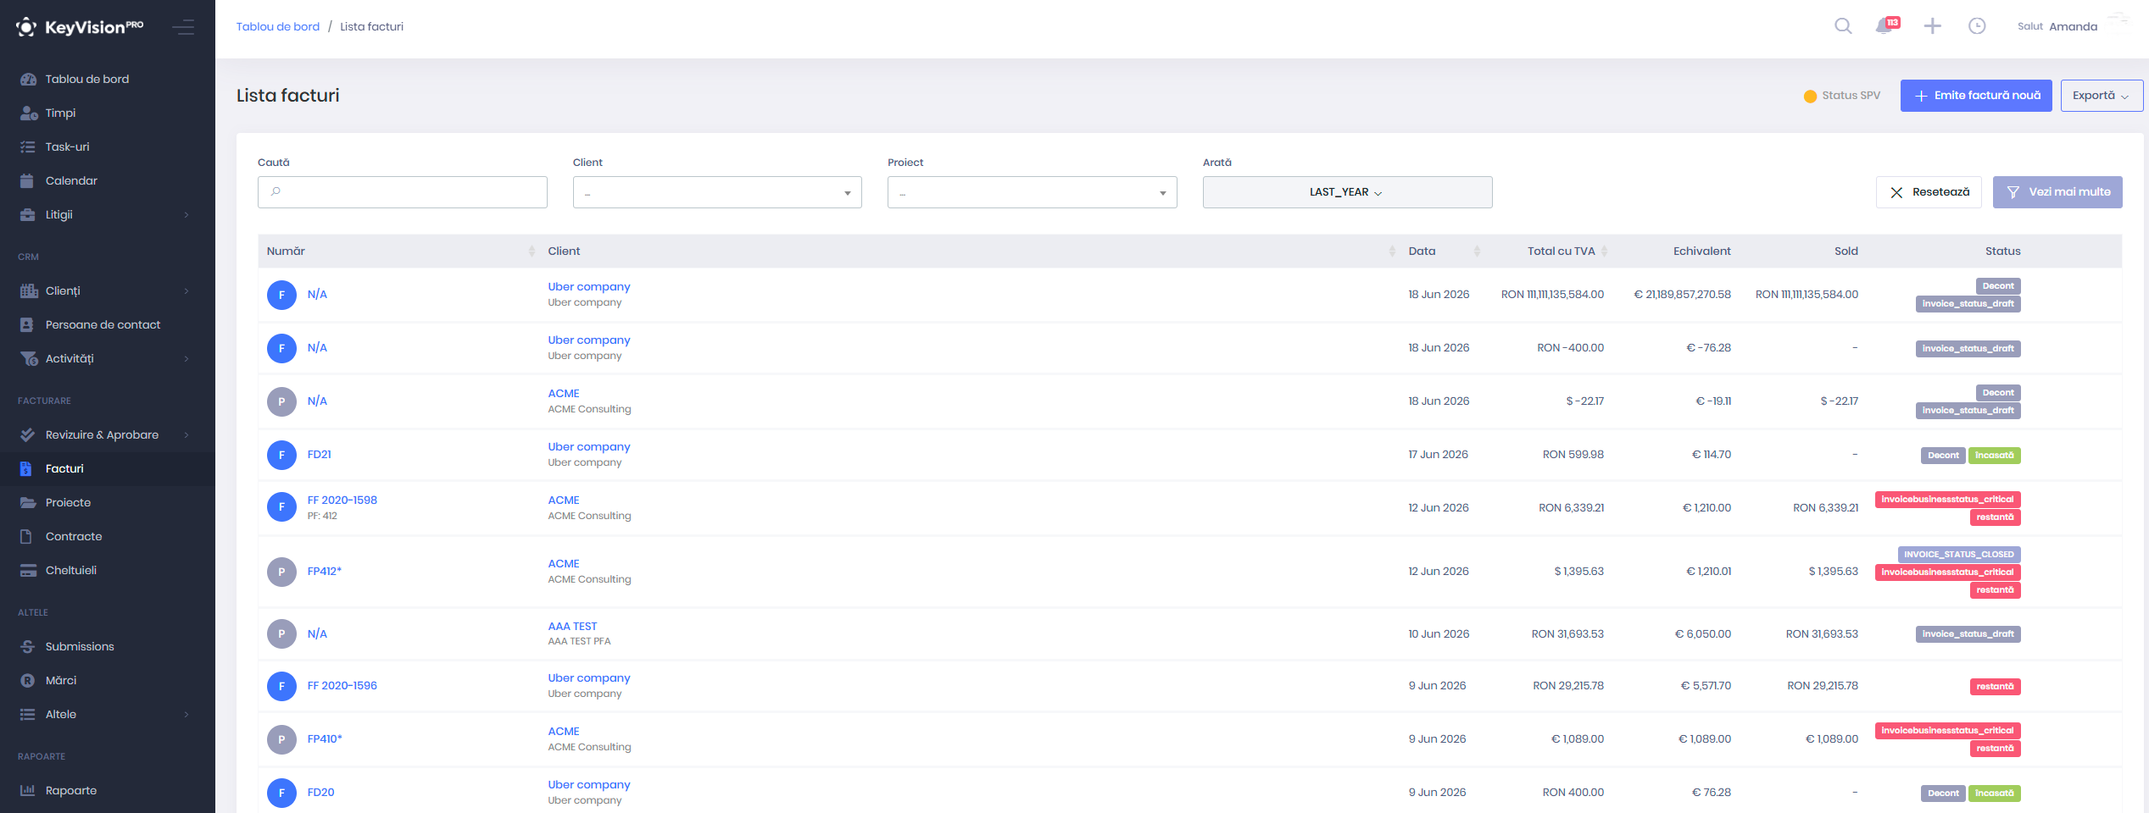The height and width of the screenshot is (813, 2149).
Task: Open invoice FF 2020-1598 link
Action: (342, 501)
